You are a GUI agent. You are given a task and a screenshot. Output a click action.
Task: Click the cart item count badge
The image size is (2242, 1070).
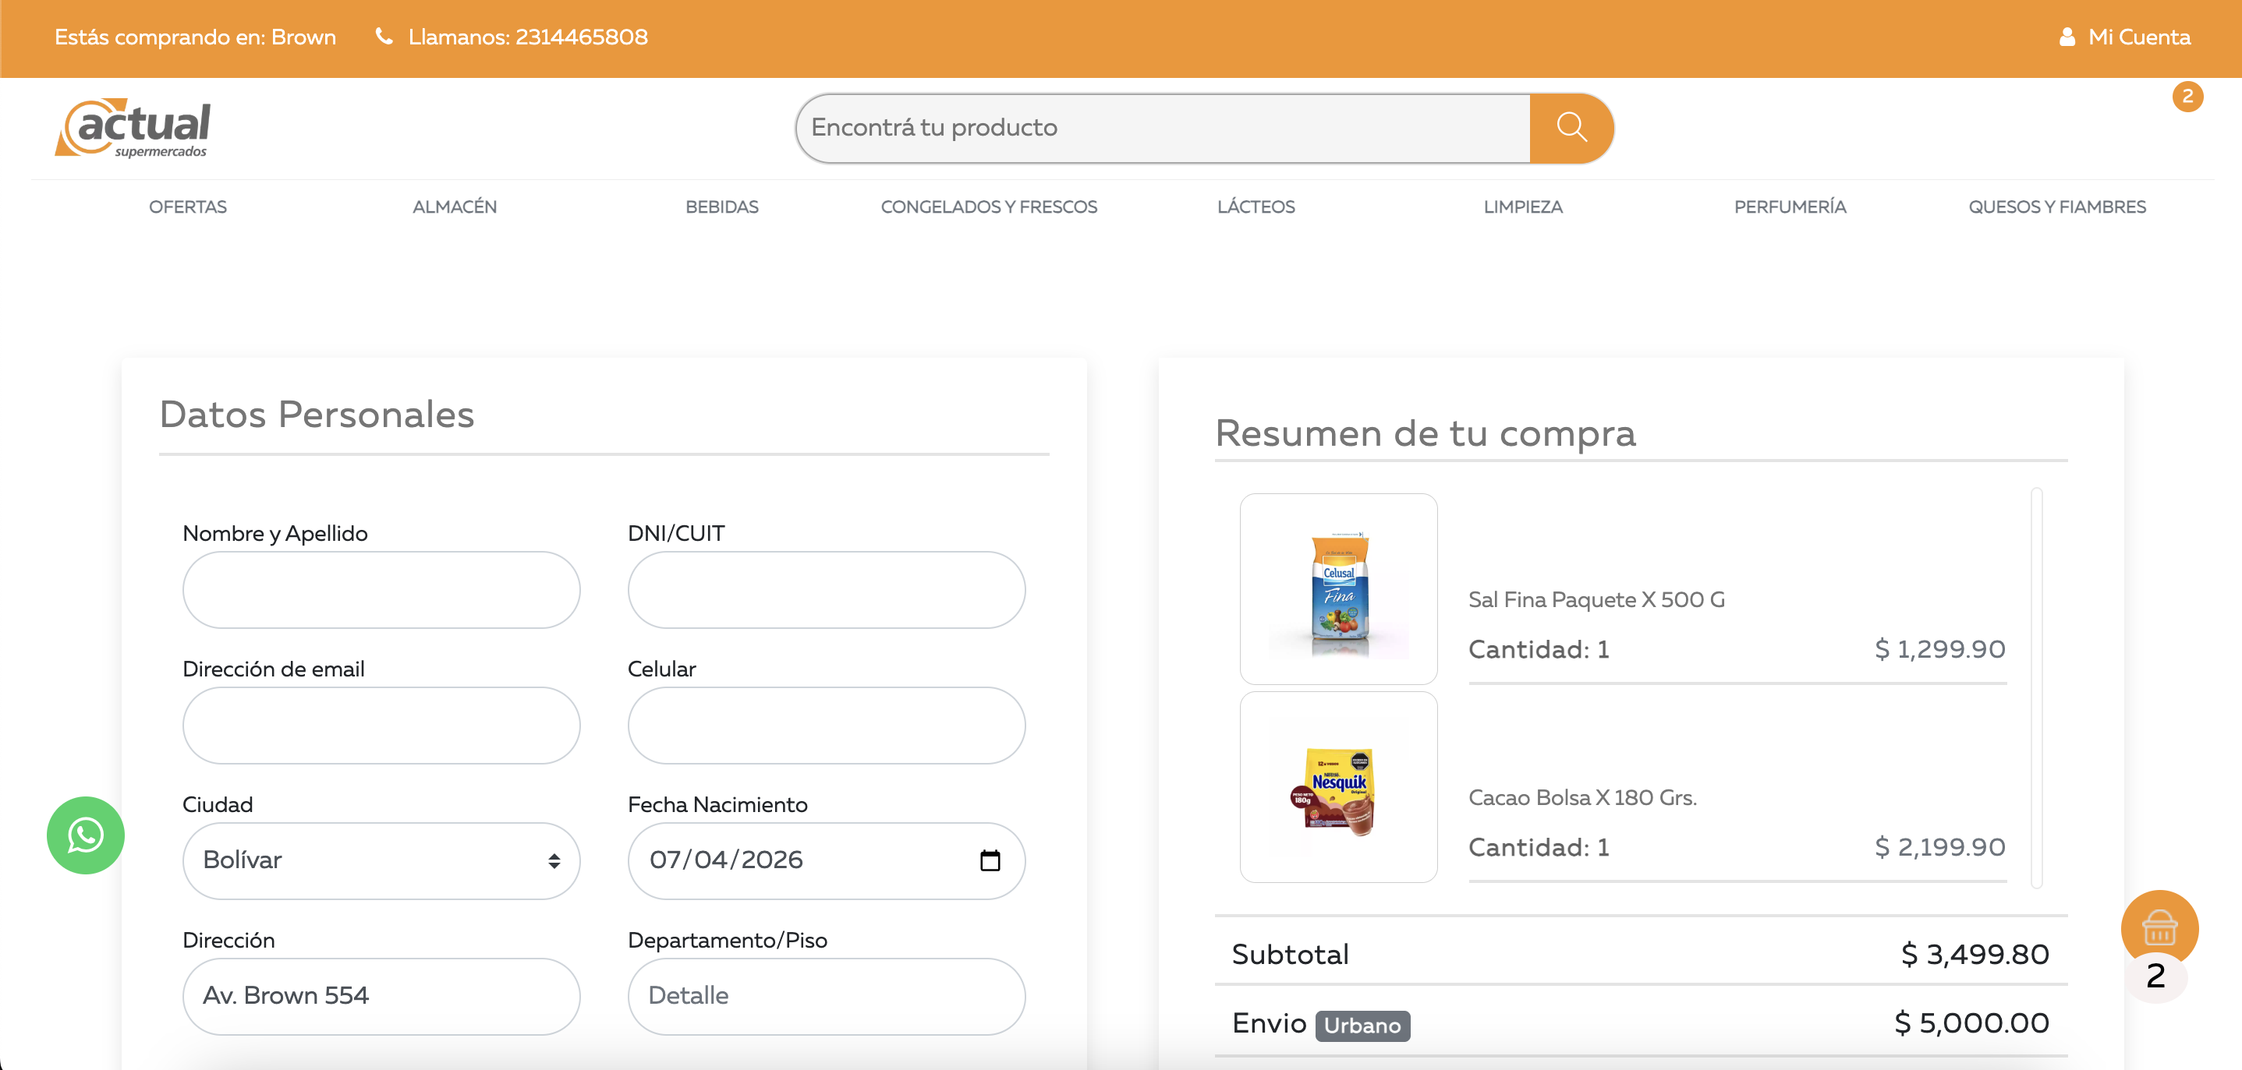tap(2189, 97)
